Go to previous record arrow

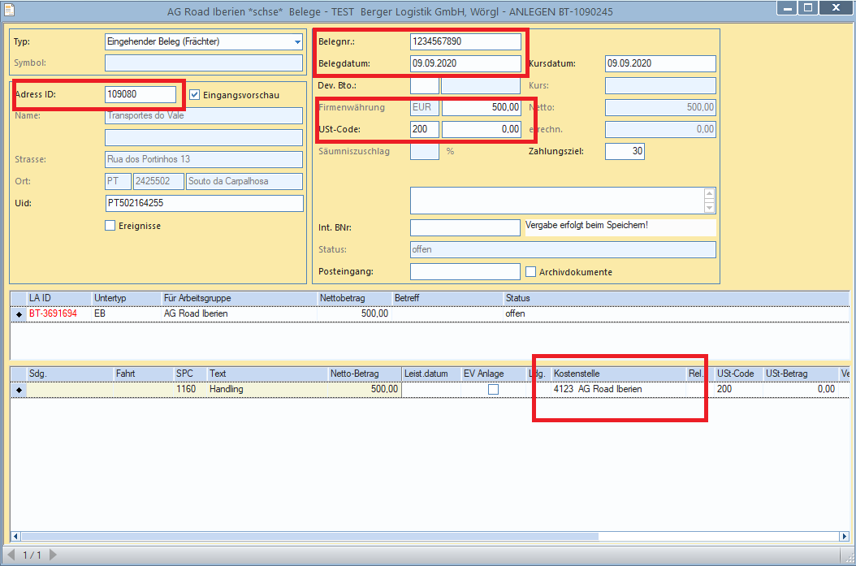(x=11, y=555)
